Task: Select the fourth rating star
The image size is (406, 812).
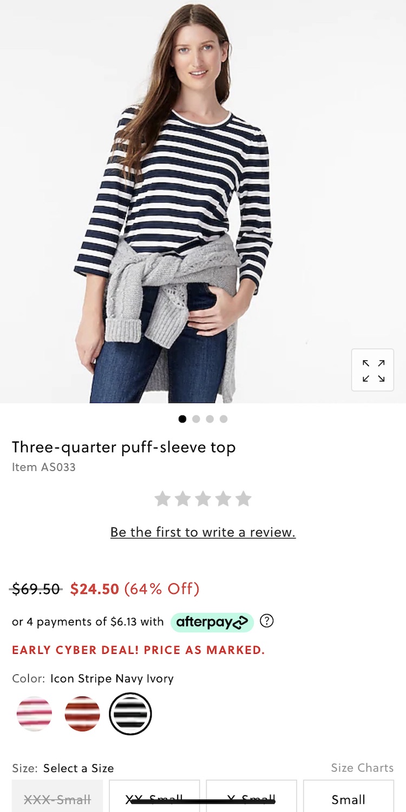Action: 223,499
